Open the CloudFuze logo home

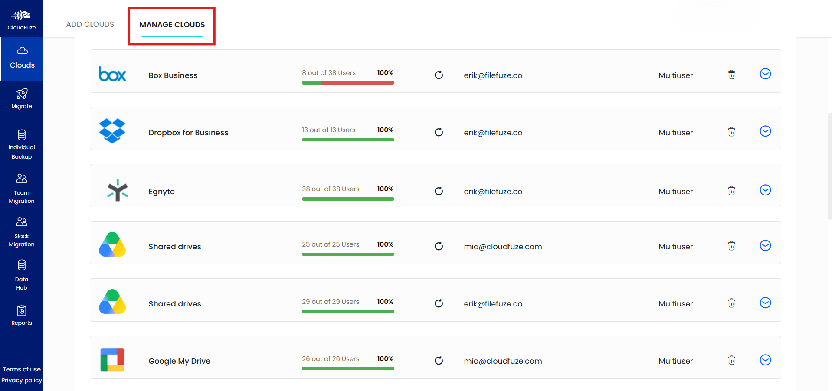tap(22, 20)
